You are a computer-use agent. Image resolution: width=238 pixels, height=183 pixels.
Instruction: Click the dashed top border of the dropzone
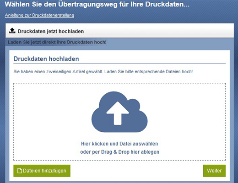(119, 83)
